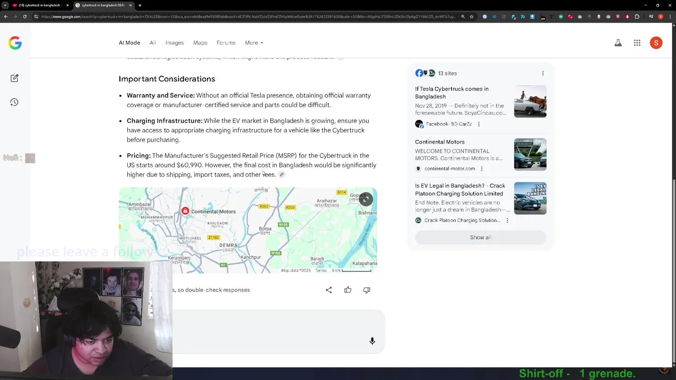Click 'Charging Infrastructure:' text
The image size is (676, 380).
[164, 121]
